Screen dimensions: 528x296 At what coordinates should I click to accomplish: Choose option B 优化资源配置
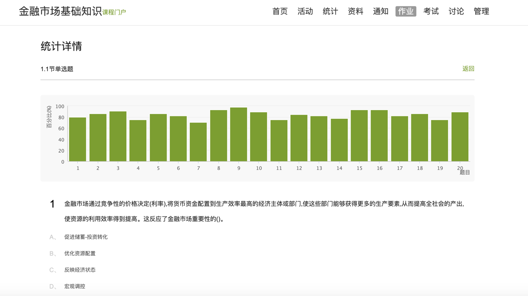coord(80,254)
